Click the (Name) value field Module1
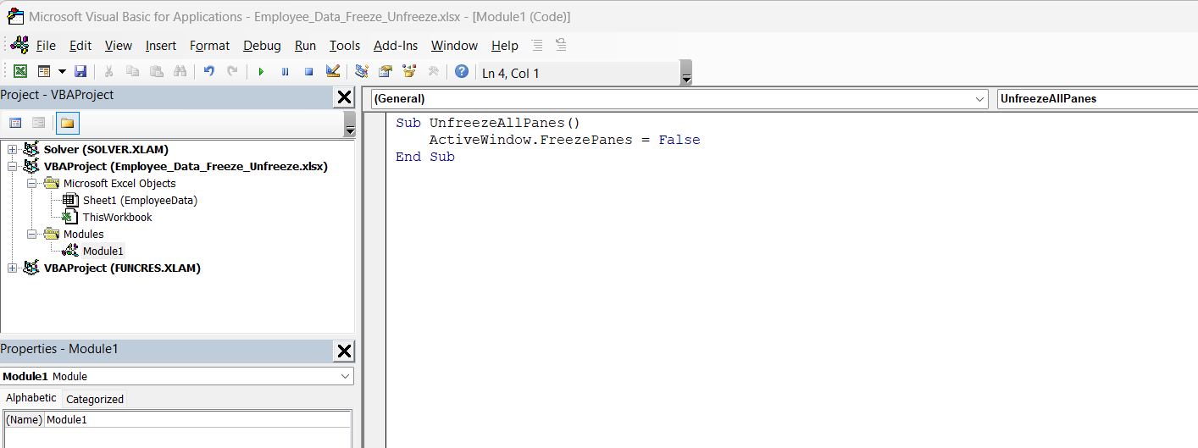This screenshot has width=1198, height=448. click(197, 420)
